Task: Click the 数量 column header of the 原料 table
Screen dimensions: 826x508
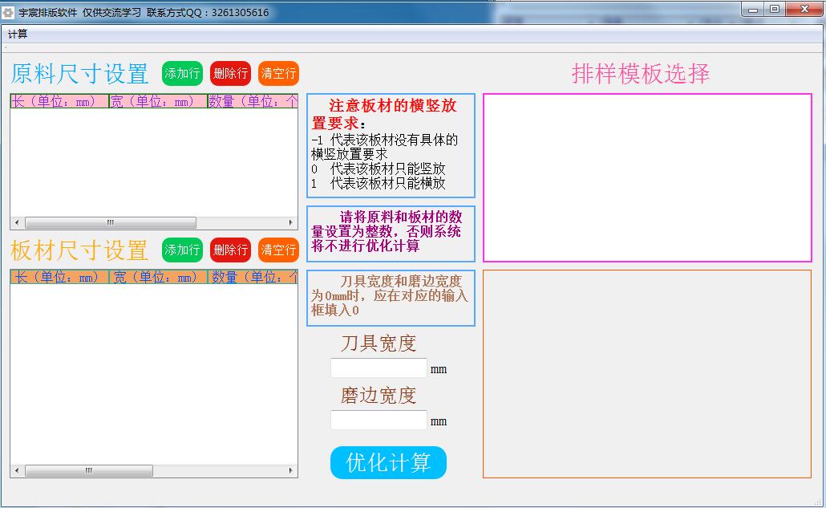Action: click(x=251, y=101)
